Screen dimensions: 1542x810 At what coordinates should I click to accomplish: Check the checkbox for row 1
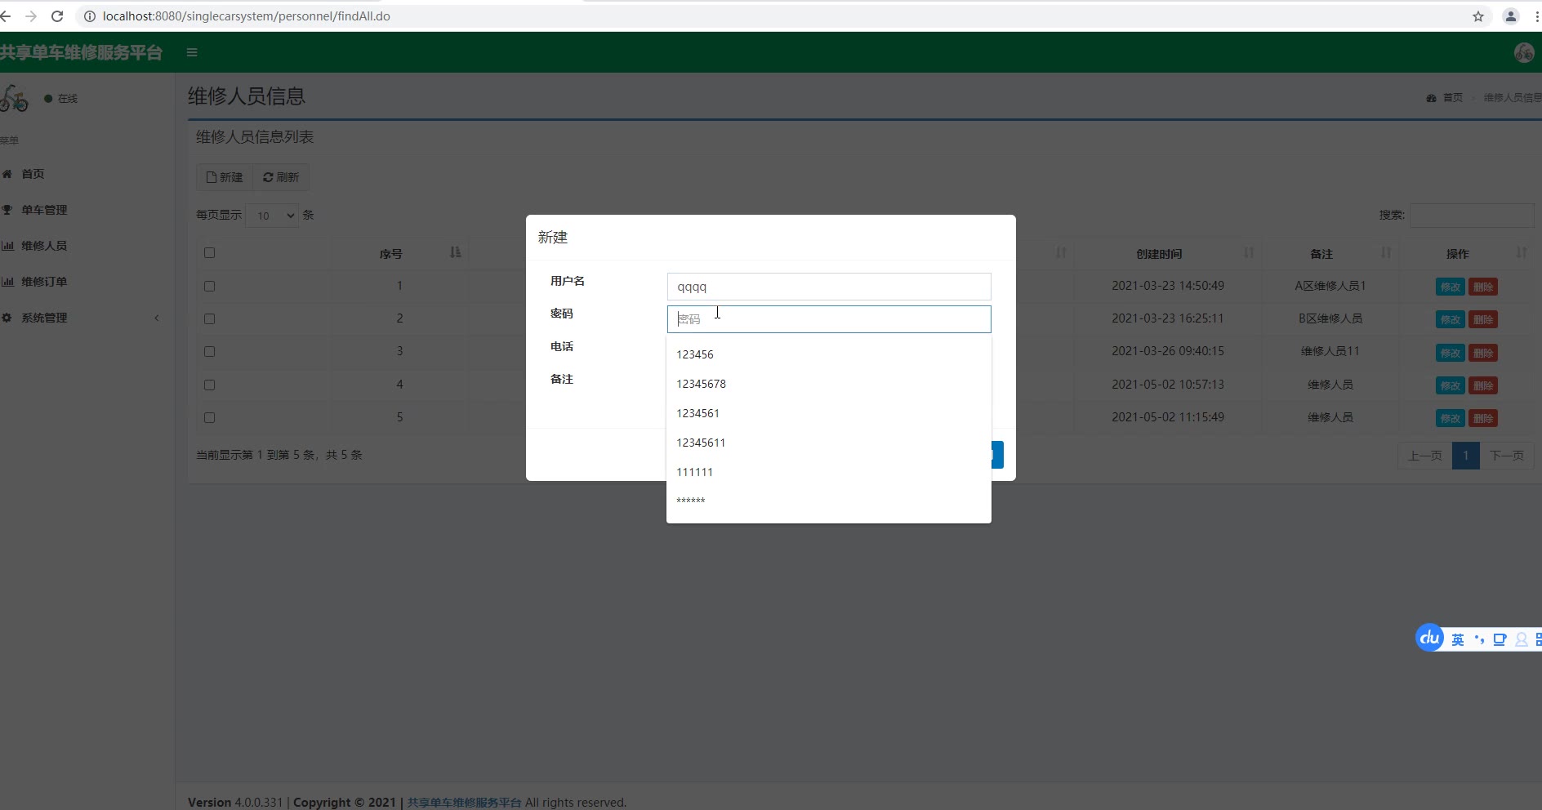tap(209, 287)
